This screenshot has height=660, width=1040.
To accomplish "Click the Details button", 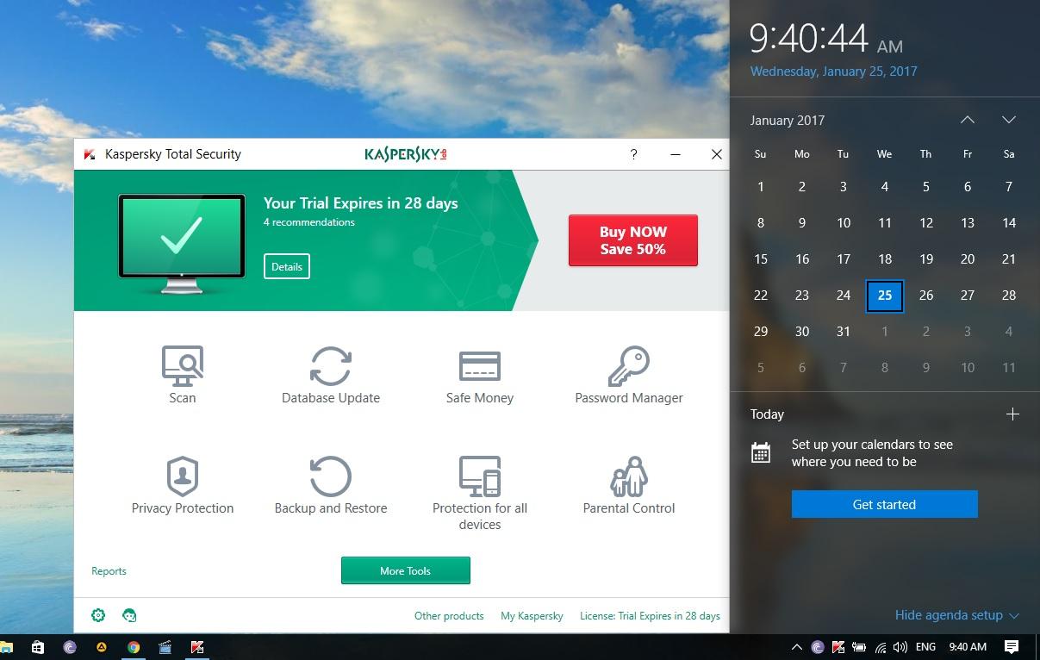I will [x=287, y=266].
